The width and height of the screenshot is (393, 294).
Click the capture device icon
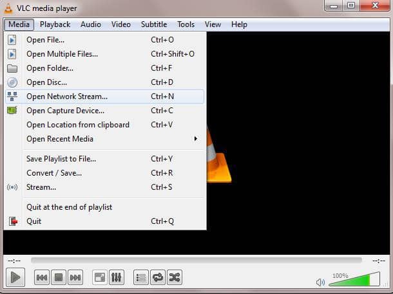coord(12,111)
